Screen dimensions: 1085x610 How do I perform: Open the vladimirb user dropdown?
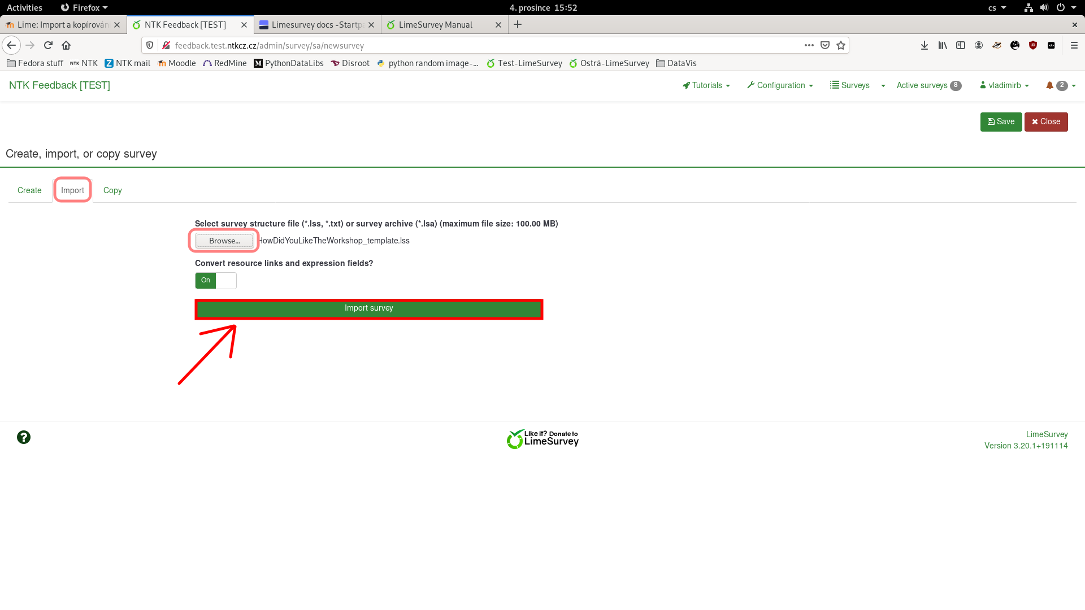[1004, 85]
